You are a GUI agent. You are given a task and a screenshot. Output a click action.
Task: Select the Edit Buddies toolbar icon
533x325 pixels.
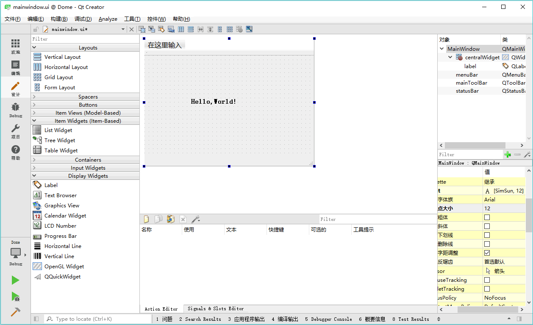[161, 29]
